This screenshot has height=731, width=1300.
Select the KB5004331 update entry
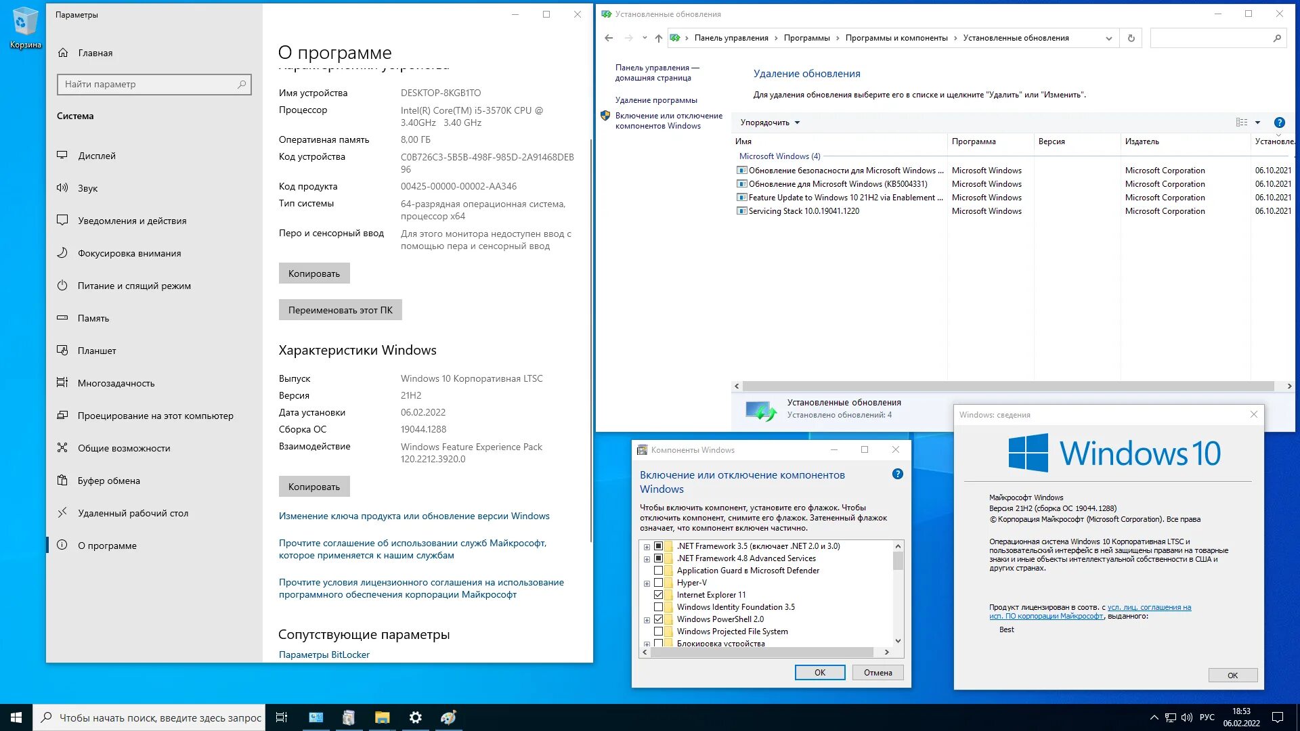[x=838, y=184]
